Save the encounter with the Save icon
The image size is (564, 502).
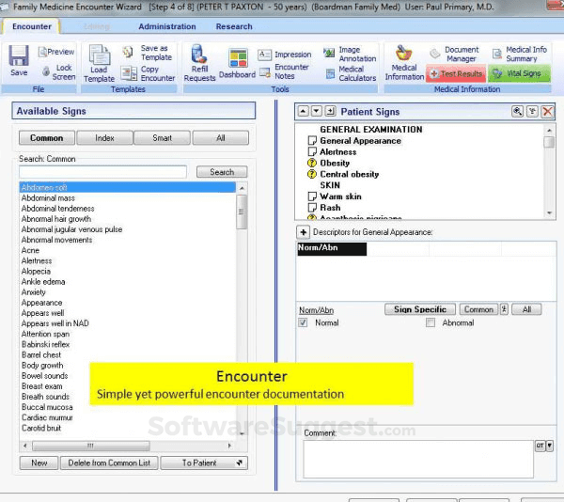(x=19, y=60)
